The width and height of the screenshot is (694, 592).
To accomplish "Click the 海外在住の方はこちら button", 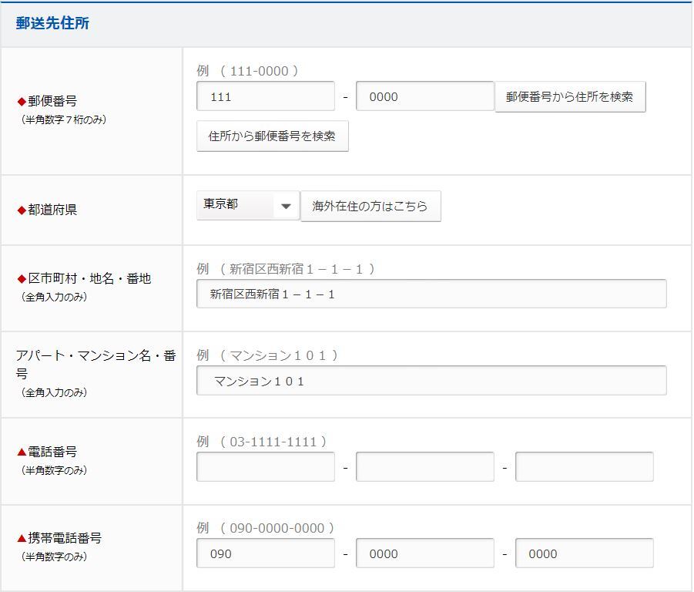I will [x=370, y=207].
